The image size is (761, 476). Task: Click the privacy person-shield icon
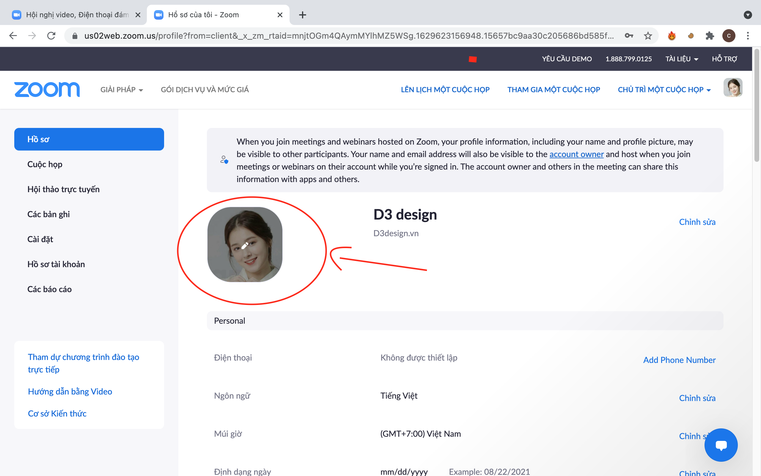(224, 160)
